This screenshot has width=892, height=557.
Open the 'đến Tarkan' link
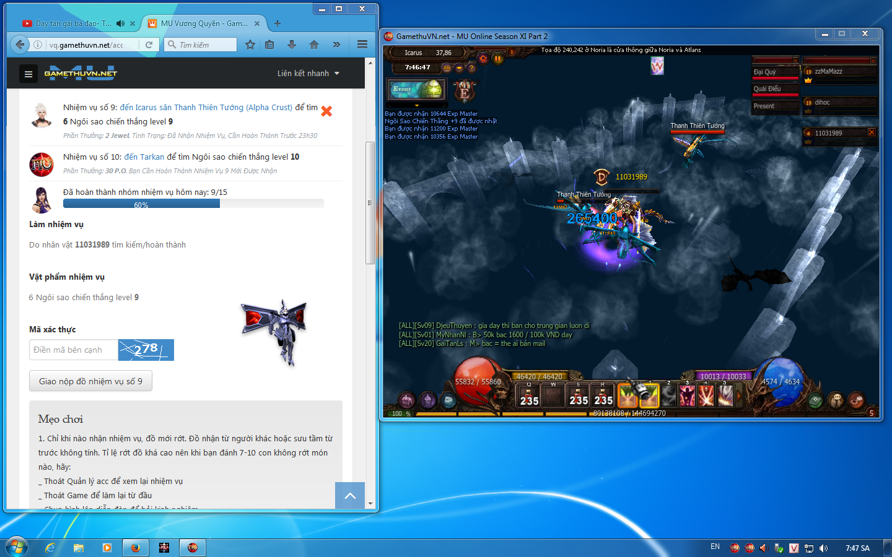(x=144, y=157)
